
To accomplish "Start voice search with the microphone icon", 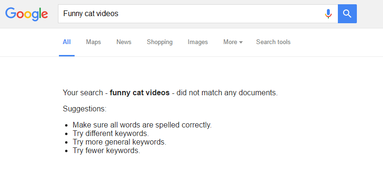I will tap(328, 14).
